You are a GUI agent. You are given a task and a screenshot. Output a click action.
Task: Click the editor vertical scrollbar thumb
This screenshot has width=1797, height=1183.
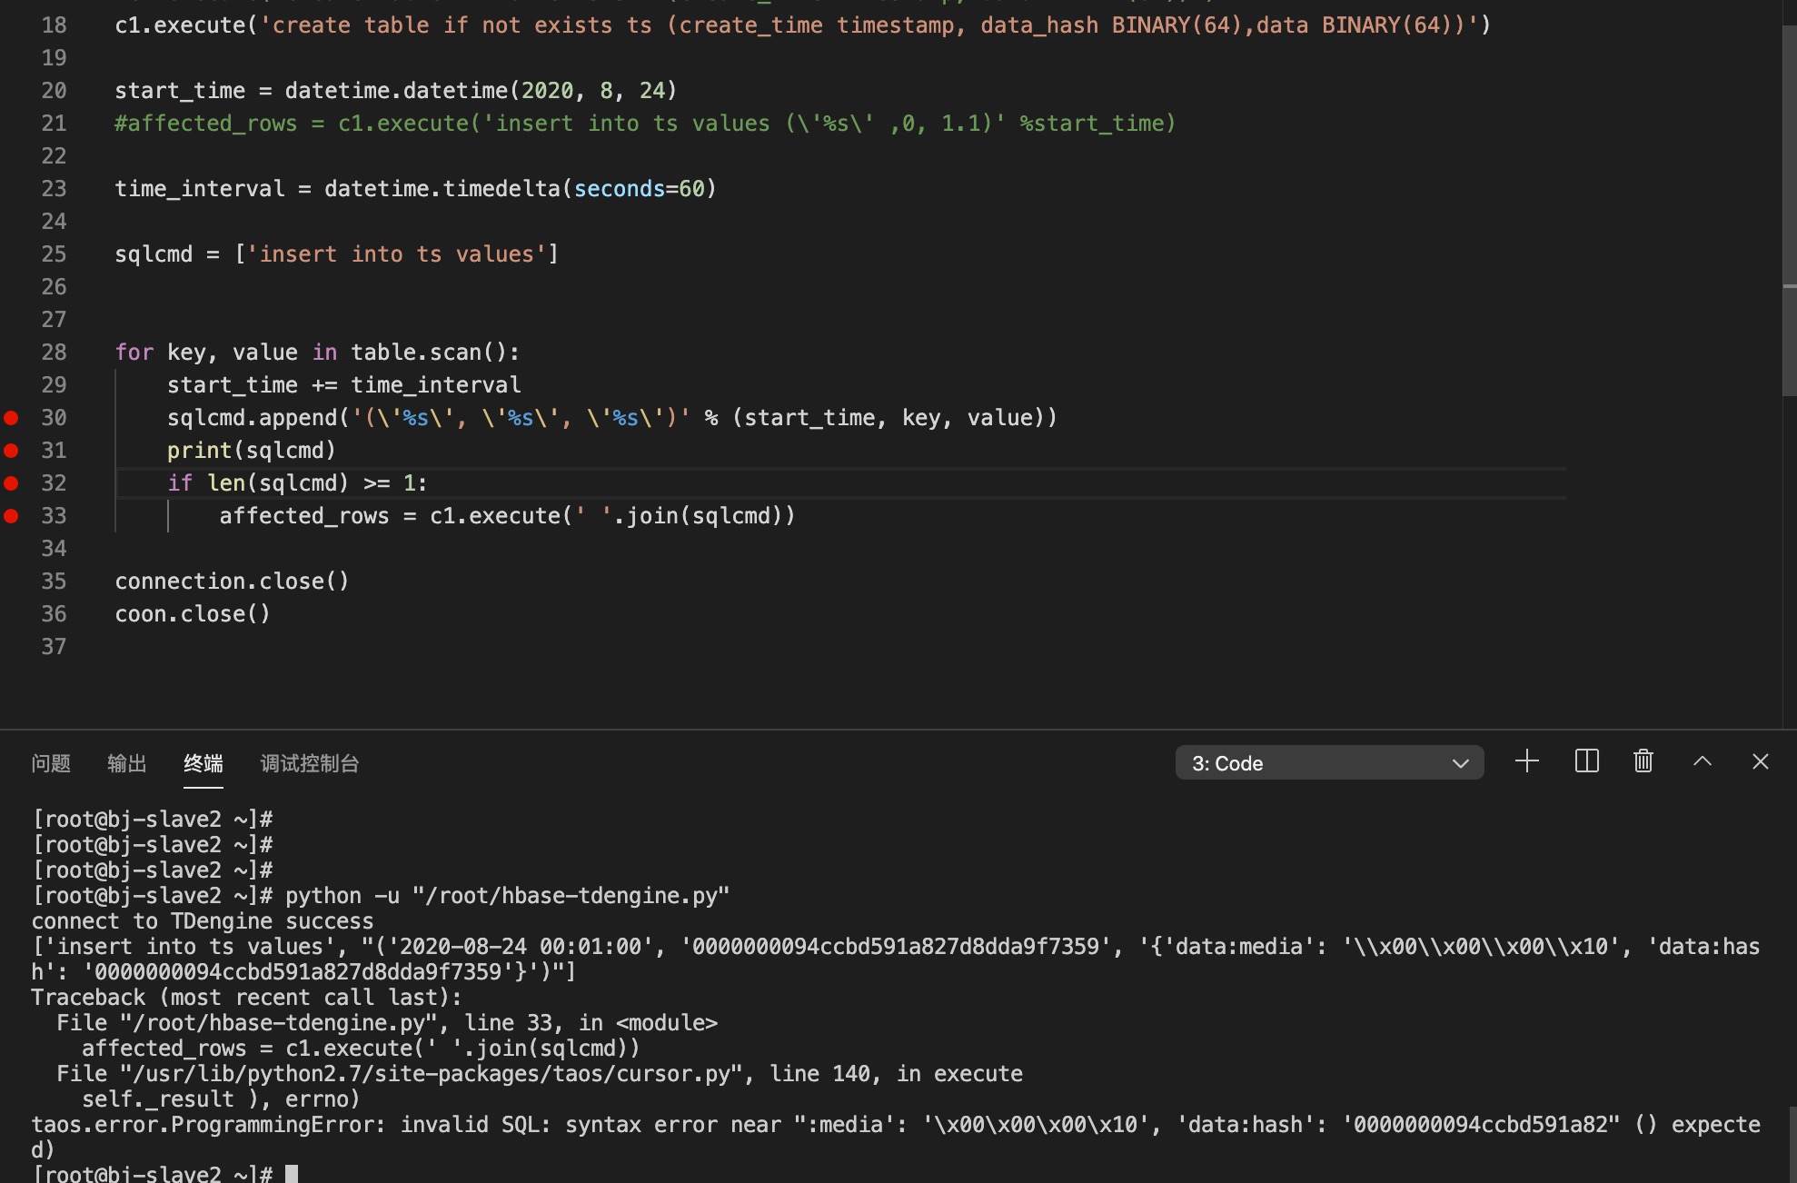point(1789,209)
